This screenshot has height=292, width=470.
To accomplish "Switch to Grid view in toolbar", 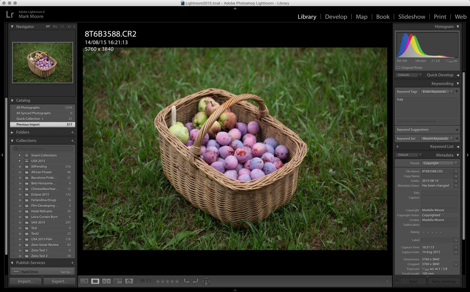I will 84,281.
